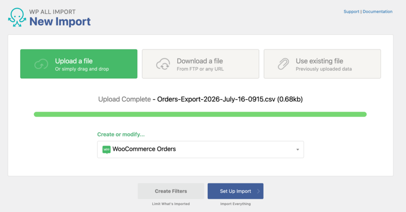Click the cloud download refresh icon
Image resolution: width=406 pixels, height=212 pixels.
[163, 64]
